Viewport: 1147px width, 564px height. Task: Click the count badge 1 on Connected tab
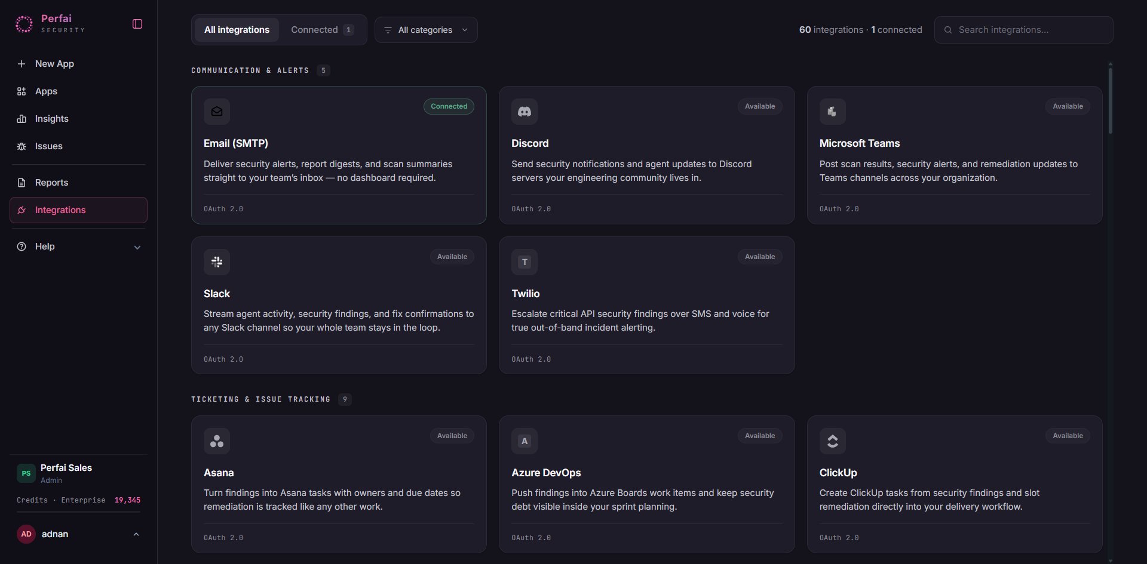coord(348,30)
